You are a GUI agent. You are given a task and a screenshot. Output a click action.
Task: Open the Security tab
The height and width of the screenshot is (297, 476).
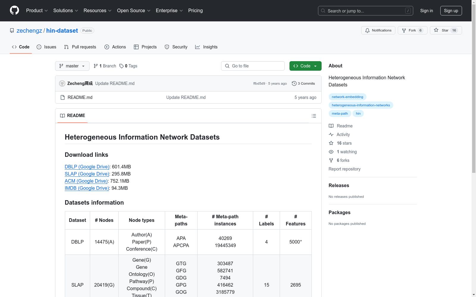176,47
